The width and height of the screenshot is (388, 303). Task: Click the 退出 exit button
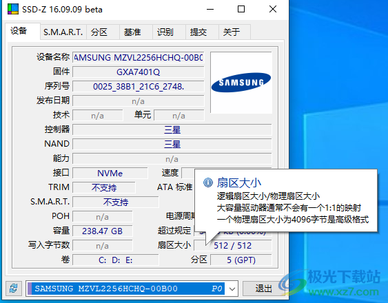[263, 289]
